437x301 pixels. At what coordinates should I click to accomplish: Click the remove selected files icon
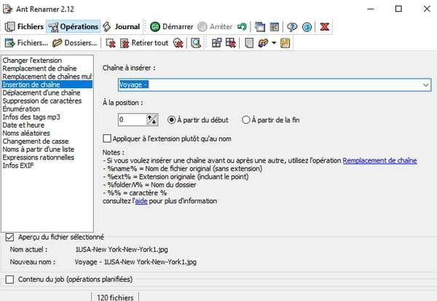coord(111,43)
